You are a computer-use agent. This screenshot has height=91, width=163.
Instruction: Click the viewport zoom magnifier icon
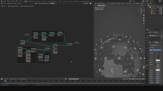click(x=144, y=15)
